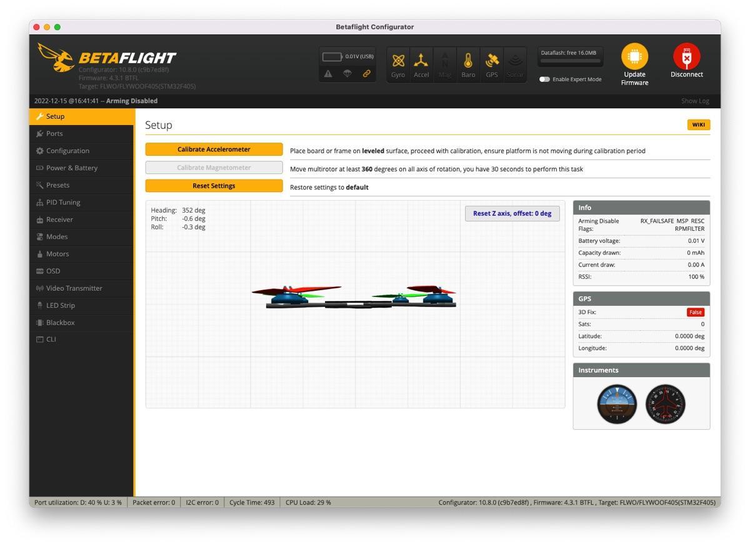Open the Modes tab
Image resolution: width=750 pixels, height=546 pixels.
click(81, 236)
